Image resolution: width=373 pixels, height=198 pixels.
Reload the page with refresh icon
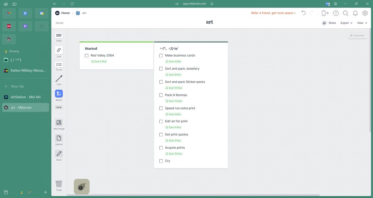click(72, 4)
